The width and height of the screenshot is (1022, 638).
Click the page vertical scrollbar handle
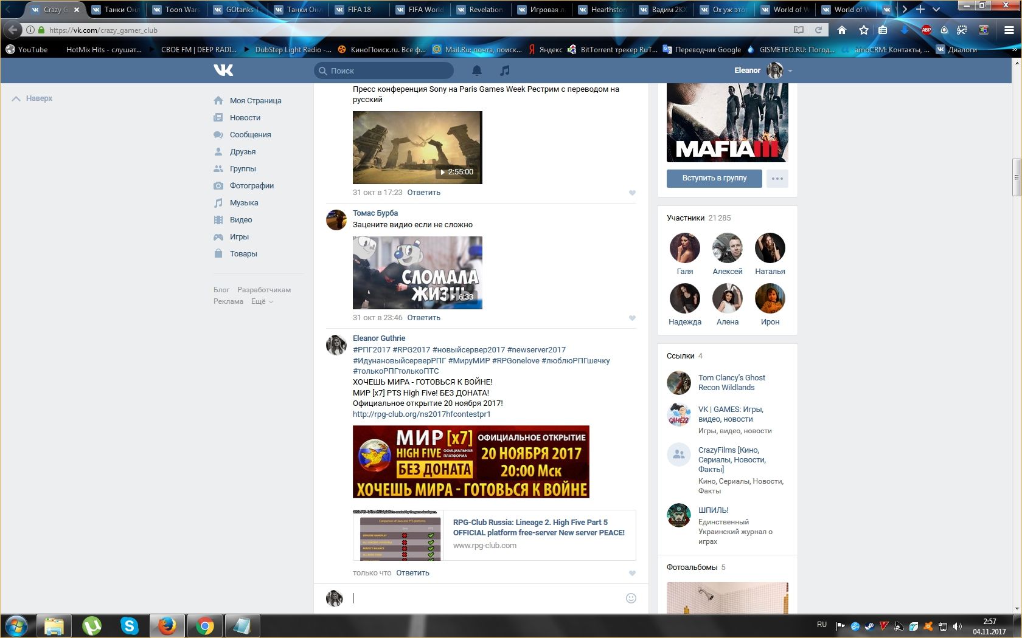click(1016, 177)
